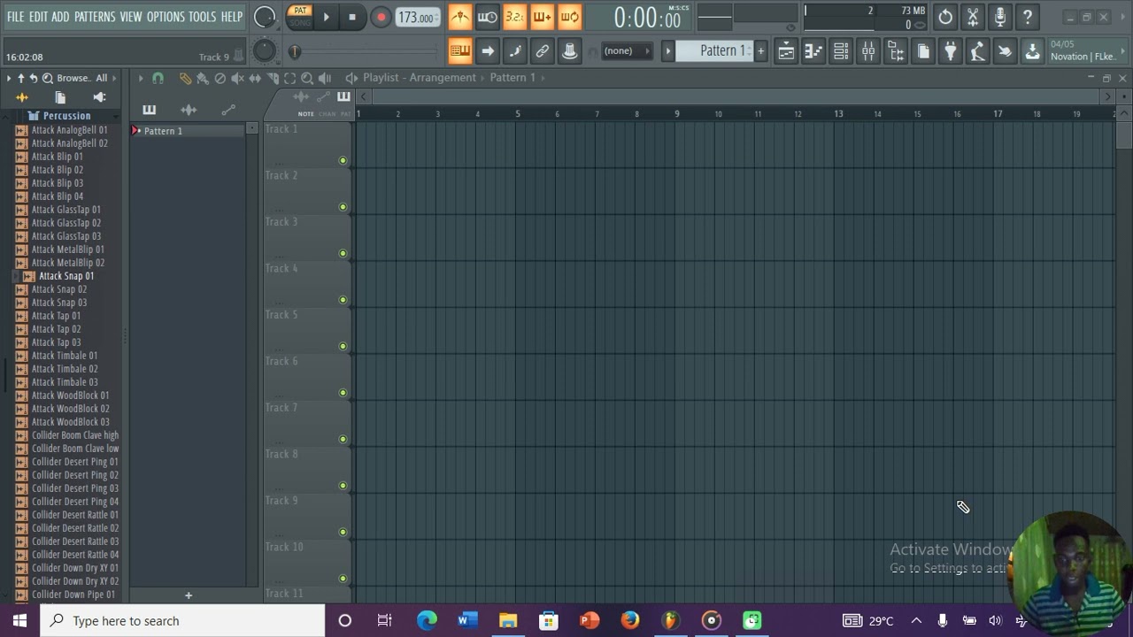This screenshot has width=1133, height=637.
Task: Pick the Zoom magnifier tool in playlist
Action: 307,78
